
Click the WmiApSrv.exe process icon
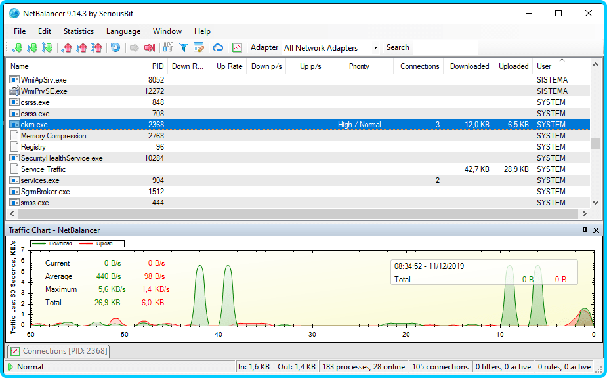tap(14, 80)
